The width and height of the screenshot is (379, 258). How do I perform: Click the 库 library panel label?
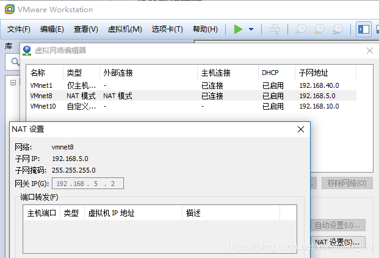tap(9, 46)
